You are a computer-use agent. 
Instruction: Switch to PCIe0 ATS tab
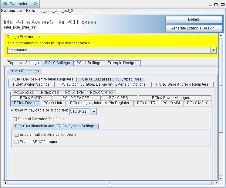point(50,93)
